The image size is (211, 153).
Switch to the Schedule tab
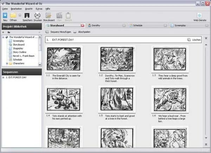click(x=147, y=25)
